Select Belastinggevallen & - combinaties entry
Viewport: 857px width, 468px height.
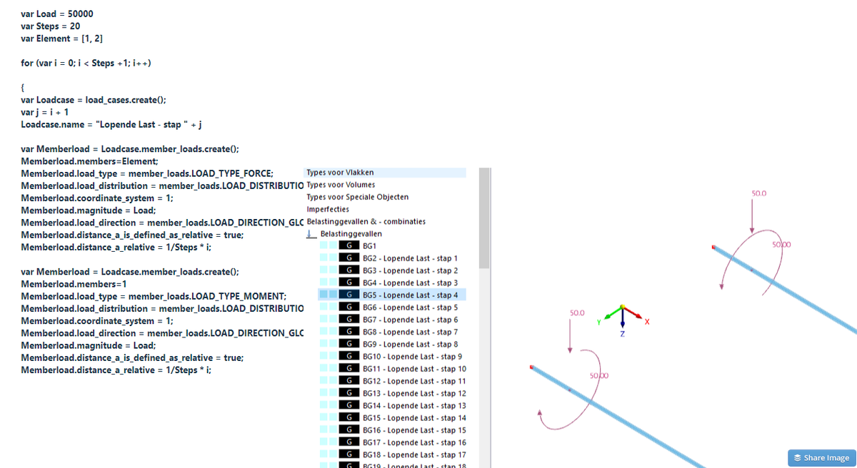(366, 221)
